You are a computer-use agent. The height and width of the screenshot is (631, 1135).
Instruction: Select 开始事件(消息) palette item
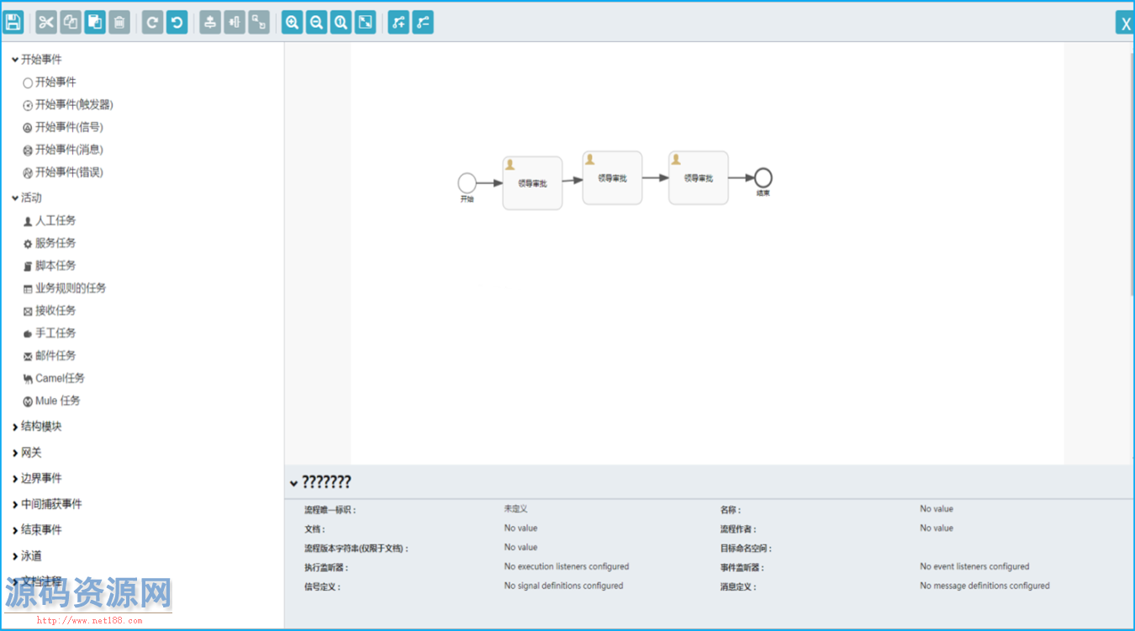[63, 150]
